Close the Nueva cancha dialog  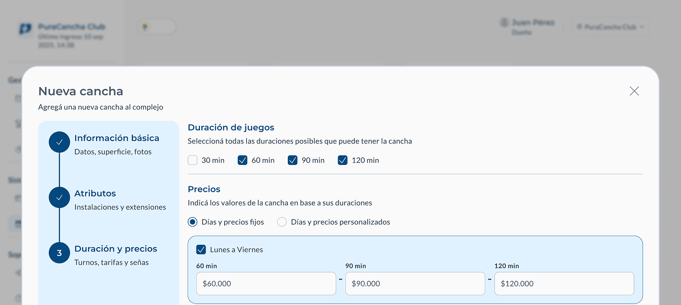(634, 91)
